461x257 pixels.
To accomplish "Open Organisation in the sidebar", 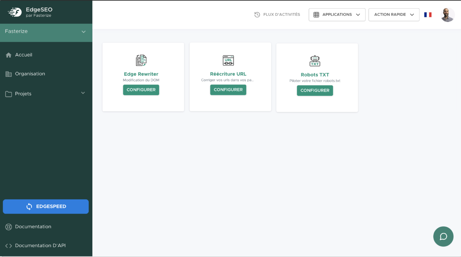I will tap(30, 74).
